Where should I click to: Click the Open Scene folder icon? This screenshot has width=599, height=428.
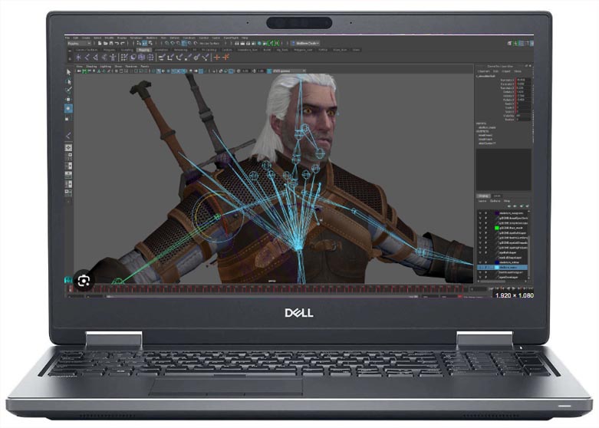[x=105, y=44]
